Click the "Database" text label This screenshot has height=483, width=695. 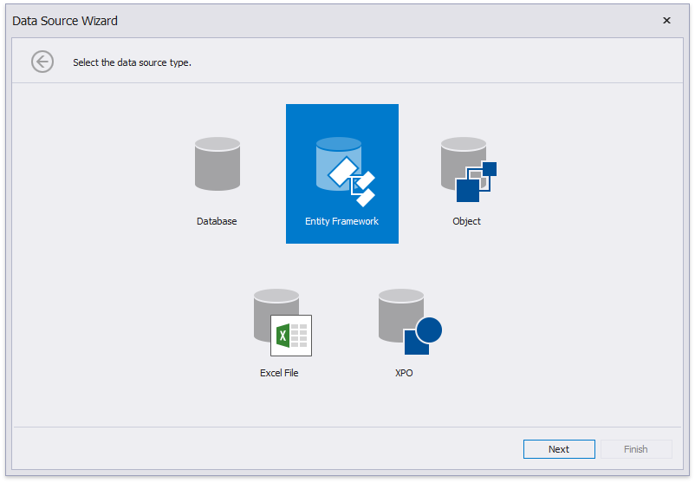point(217,221)
